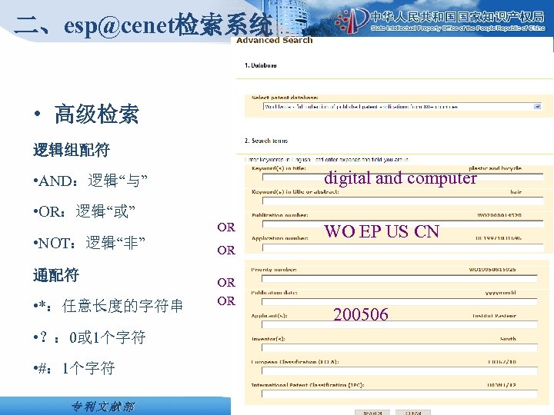Click the Publication number input field

click(402, 224)
